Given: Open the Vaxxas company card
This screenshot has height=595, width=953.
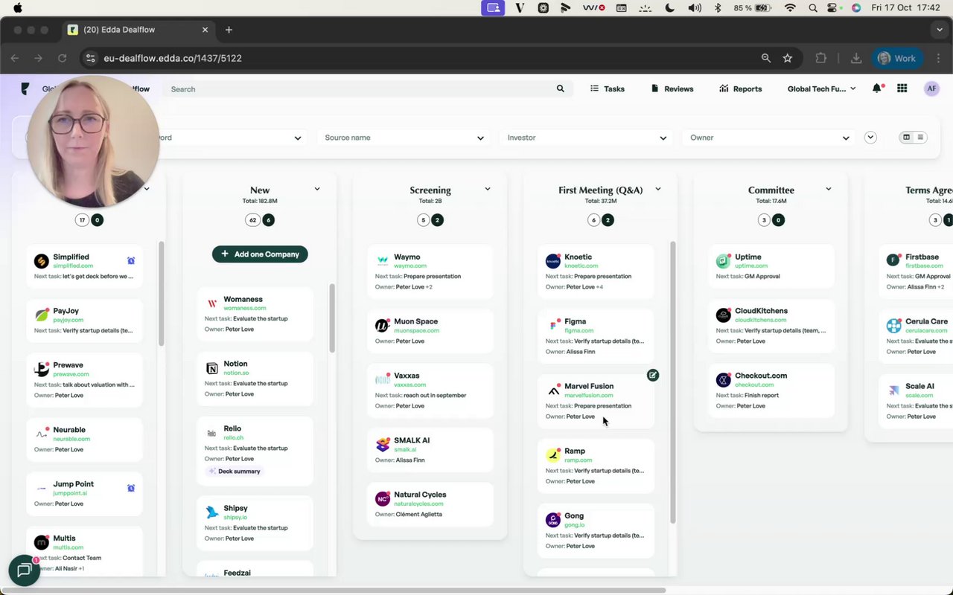Looking at the screenshot, I should click(x=430, y=390).
